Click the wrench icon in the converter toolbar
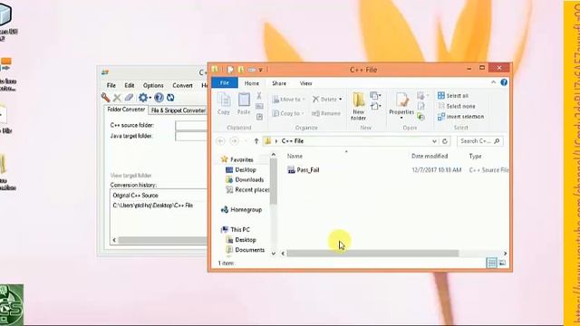 coord(106,98)
